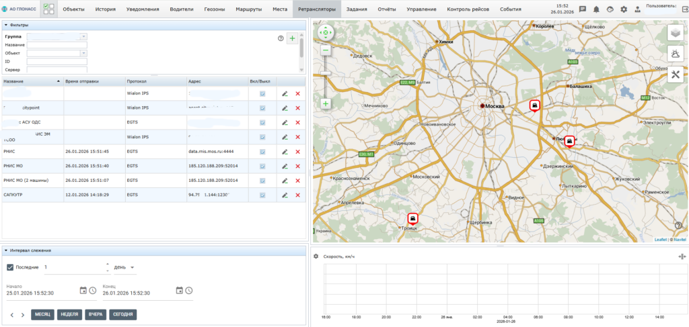Open the map tools wrench icon
689x327 pixels.
tap(676, 75)
